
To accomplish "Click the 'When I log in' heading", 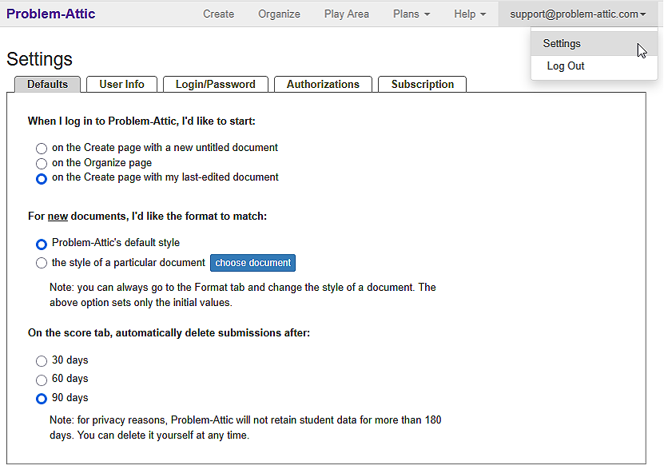I will pos(141,121).
